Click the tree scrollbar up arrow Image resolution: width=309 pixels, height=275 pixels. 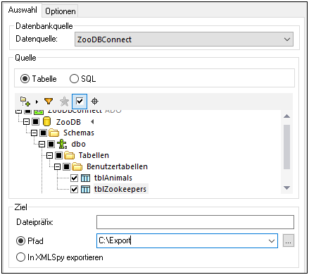click(x=286, y=116)
